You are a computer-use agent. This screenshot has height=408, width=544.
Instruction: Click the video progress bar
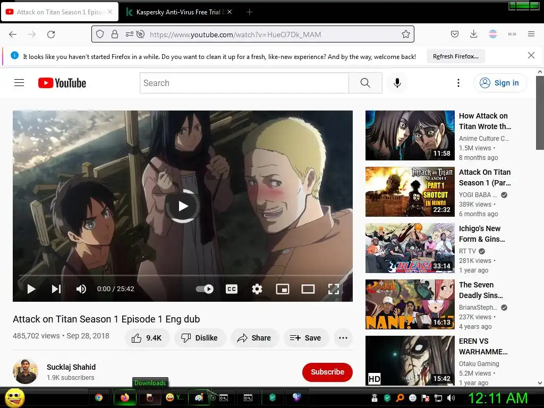(183, 275)
